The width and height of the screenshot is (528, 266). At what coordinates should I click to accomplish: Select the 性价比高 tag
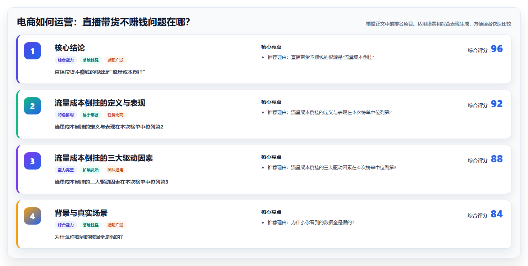point(115,115)
